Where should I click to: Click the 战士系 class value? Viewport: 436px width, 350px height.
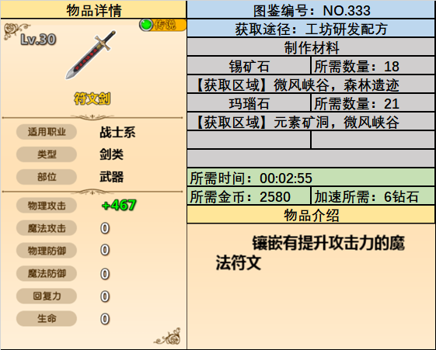(x=117, y=132)
